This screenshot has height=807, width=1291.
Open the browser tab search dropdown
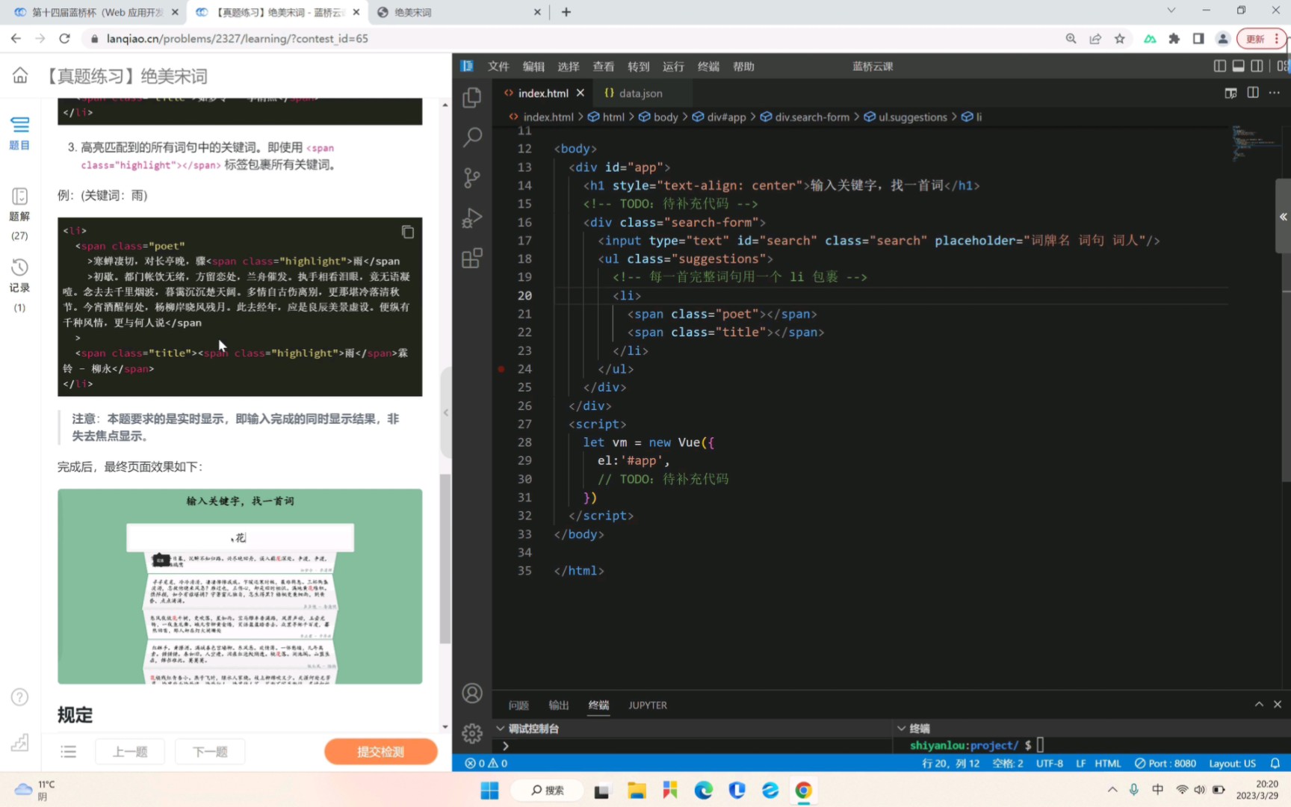click(x=1171, y=10)
